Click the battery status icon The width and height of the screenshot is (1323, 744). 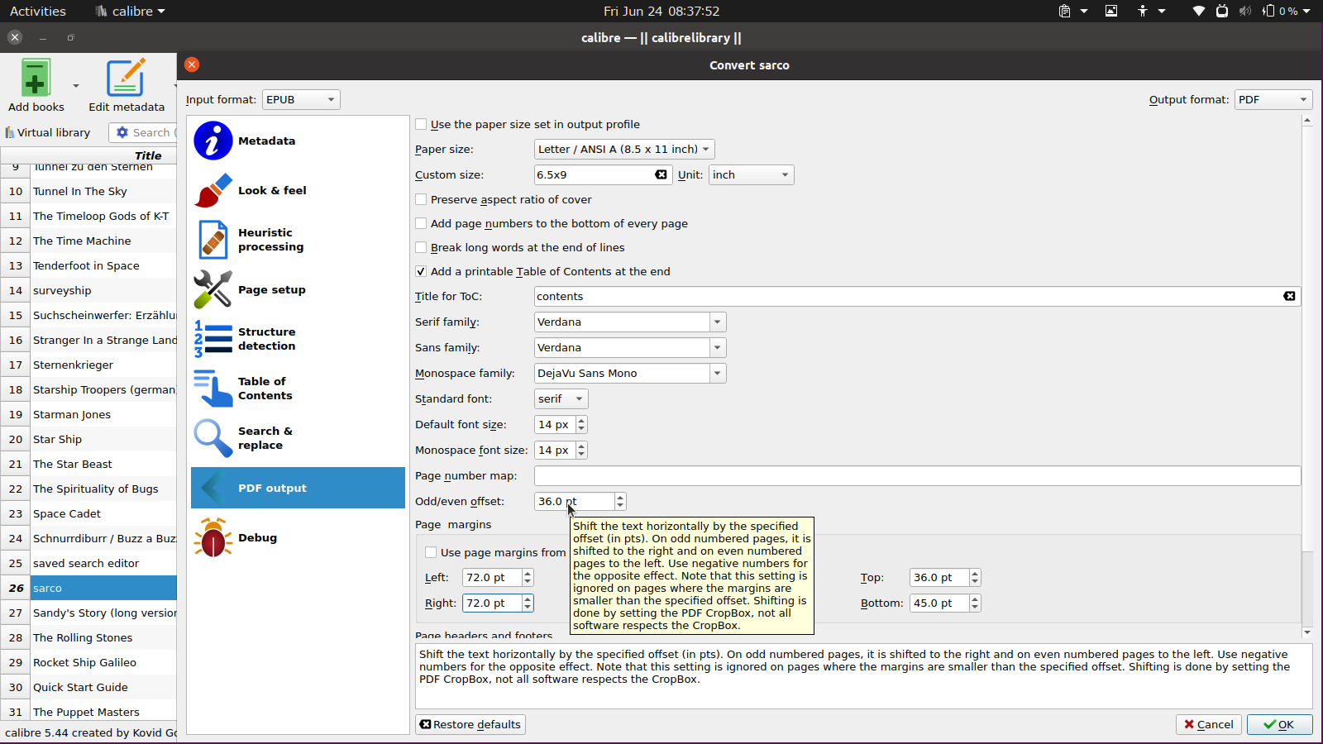point(1268,11)
